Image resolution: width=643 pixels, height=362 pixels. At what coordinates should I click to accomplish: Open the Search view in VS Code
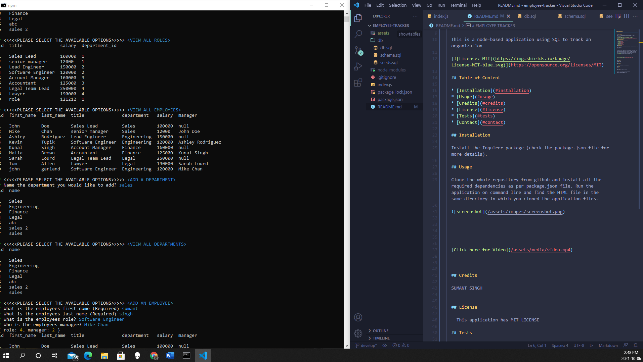point(358,34)
